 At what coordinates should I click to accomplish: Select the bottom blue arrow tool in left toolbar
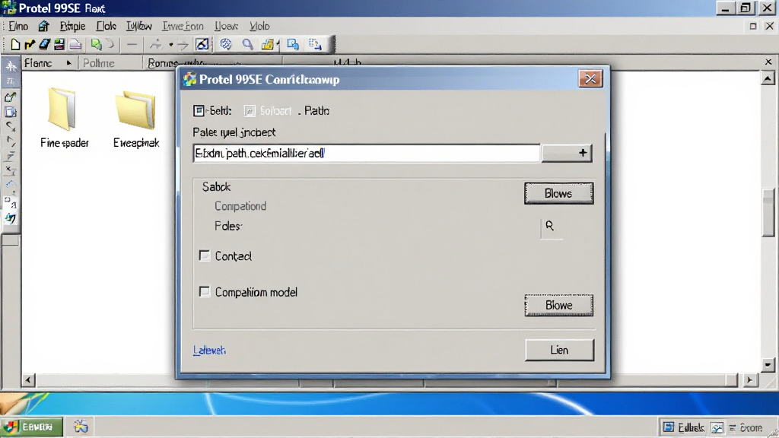[x=11, y=218]
